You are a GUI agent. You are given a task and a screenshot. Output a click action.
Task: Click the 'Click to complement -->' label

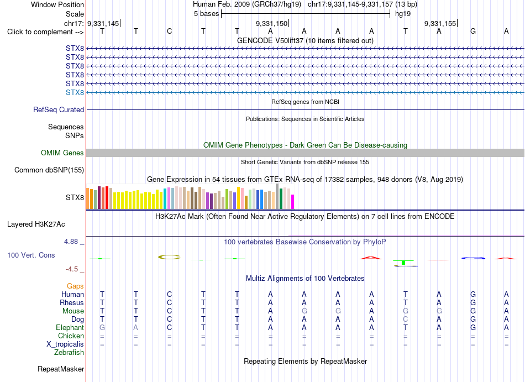click(45, 32)
